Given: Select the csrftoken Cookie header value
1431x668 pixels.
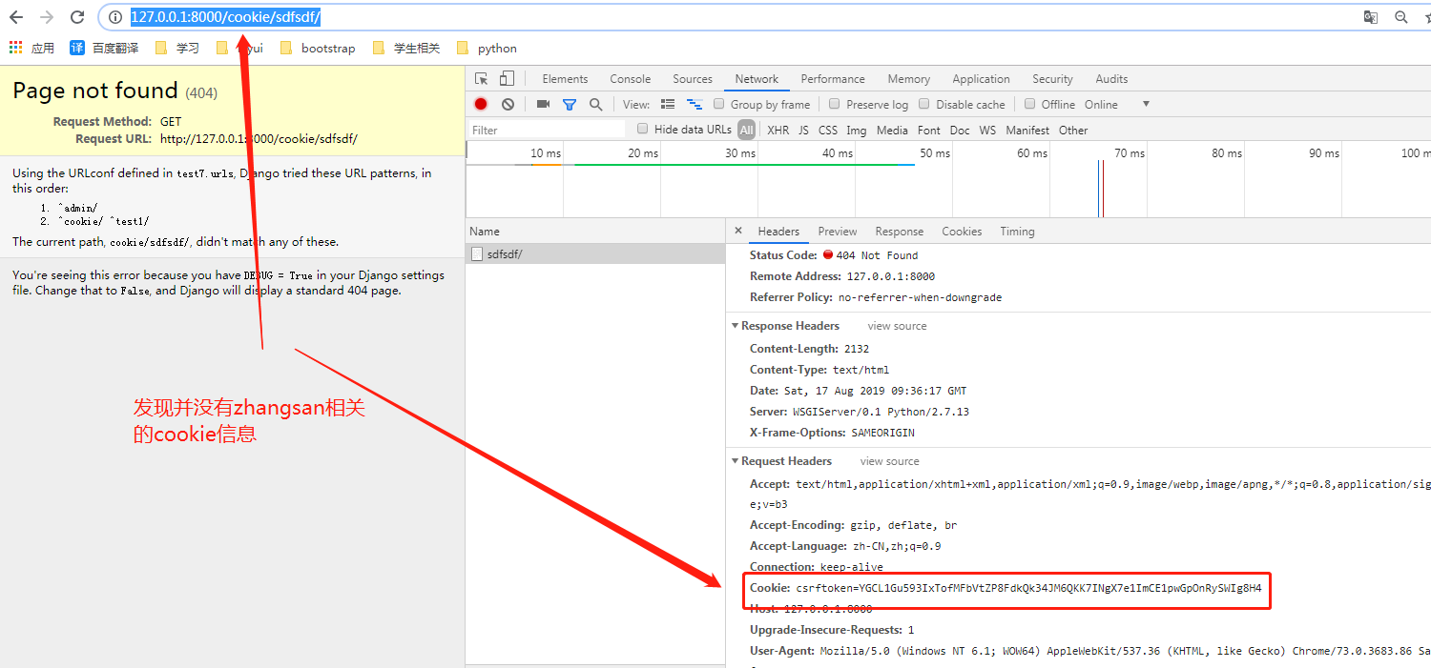Looking at the screenshot, I should pyautogui.click(x=1028, y=589).
